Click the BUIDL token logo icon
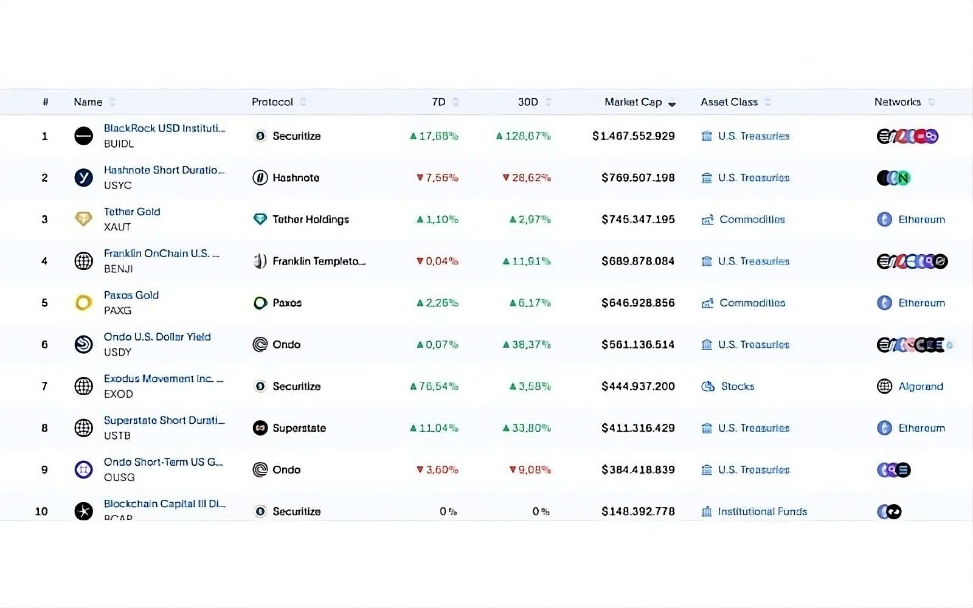Screen dimensions: 973x608 tap(83, 136)
